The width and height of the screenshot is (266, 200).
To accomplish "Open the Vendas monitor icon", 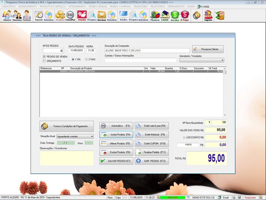I will (x=123, y=15).
